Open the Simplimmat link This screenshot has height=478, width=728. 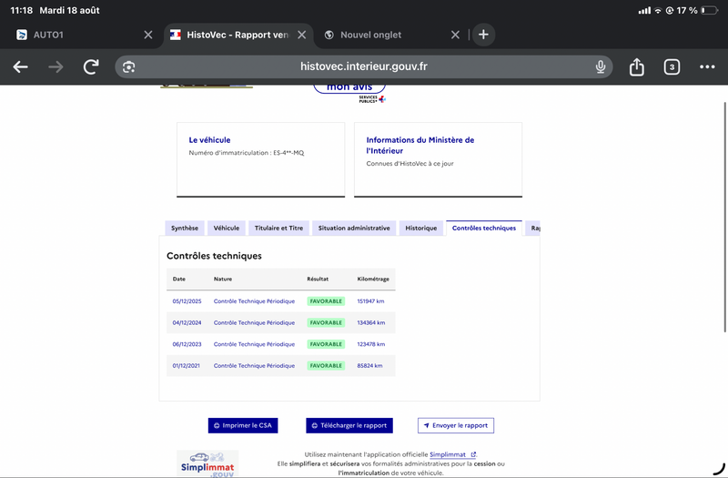pos(452,454)
